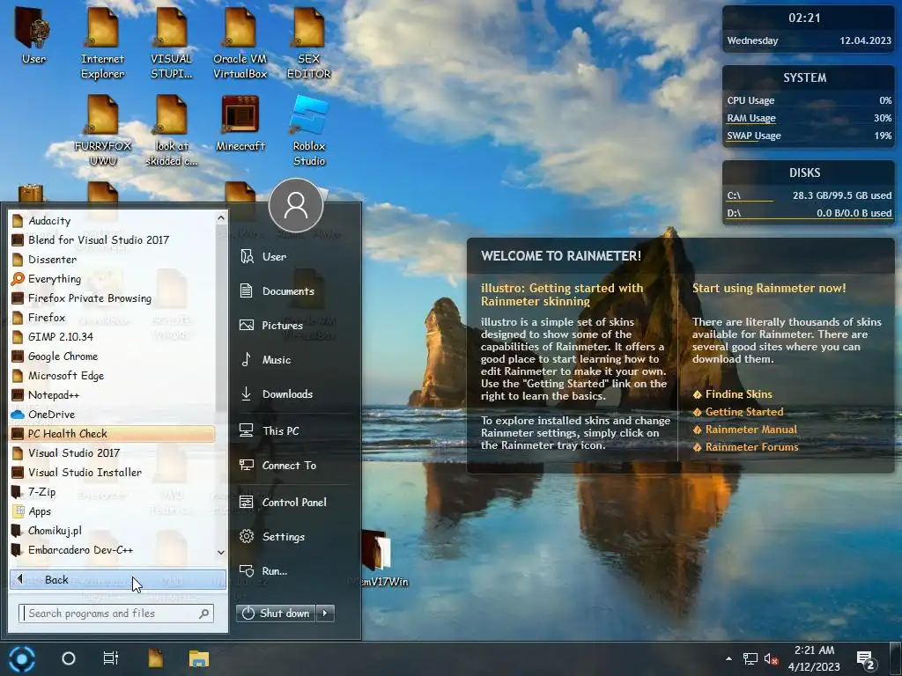Click the Shut down button
Viewport: 902px width, 676px height.
pos(276,614)
